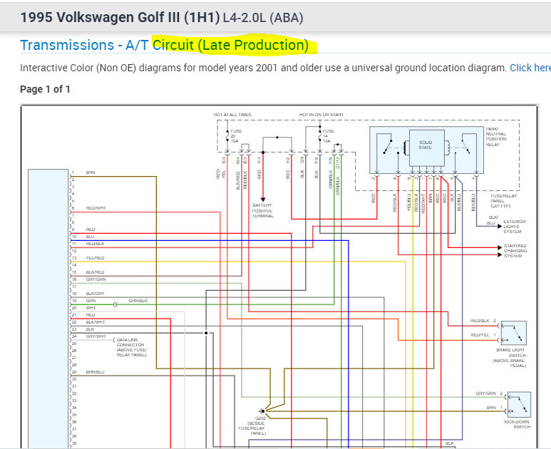
Task: Click the 'SOLID STATE' relay block
Action: (x=426, y=148)
